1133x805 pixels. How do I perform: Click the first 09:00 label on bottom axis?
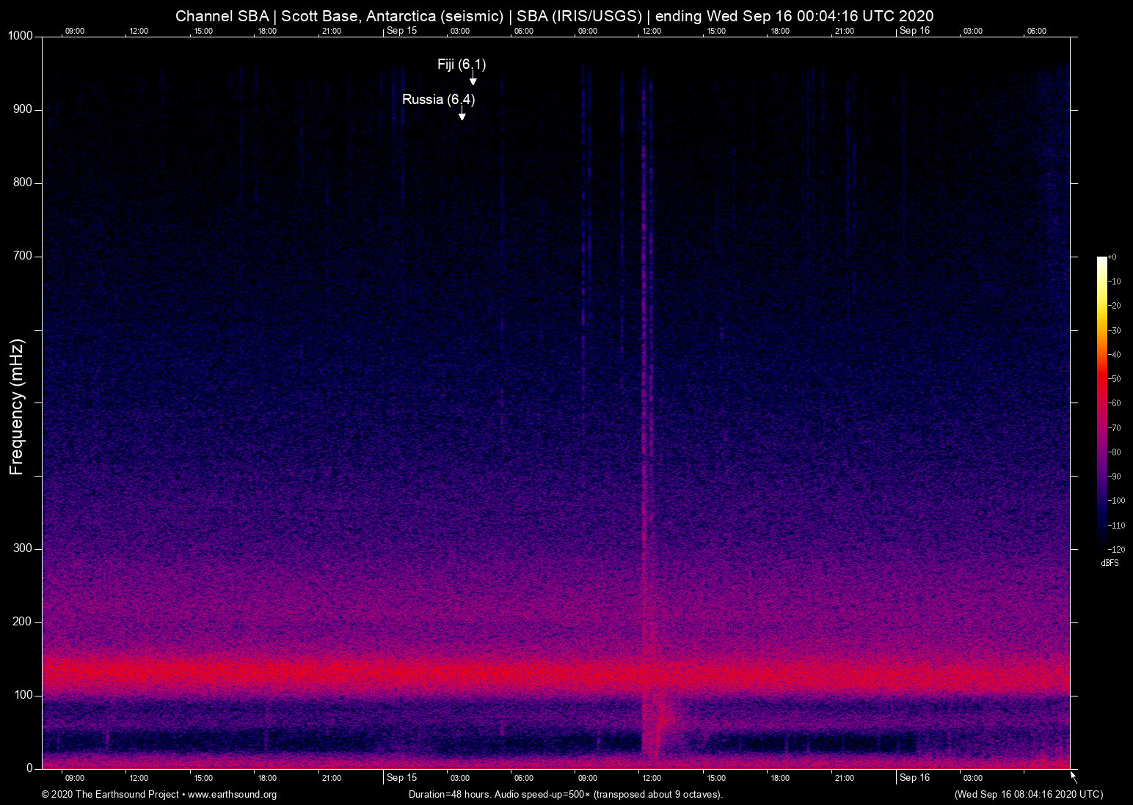74,778
